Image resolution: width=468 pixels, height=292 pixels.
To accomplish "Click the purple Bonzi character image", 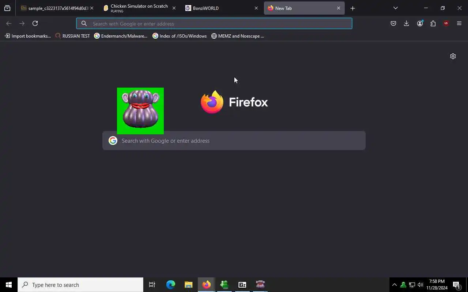I will click(140, 111).
